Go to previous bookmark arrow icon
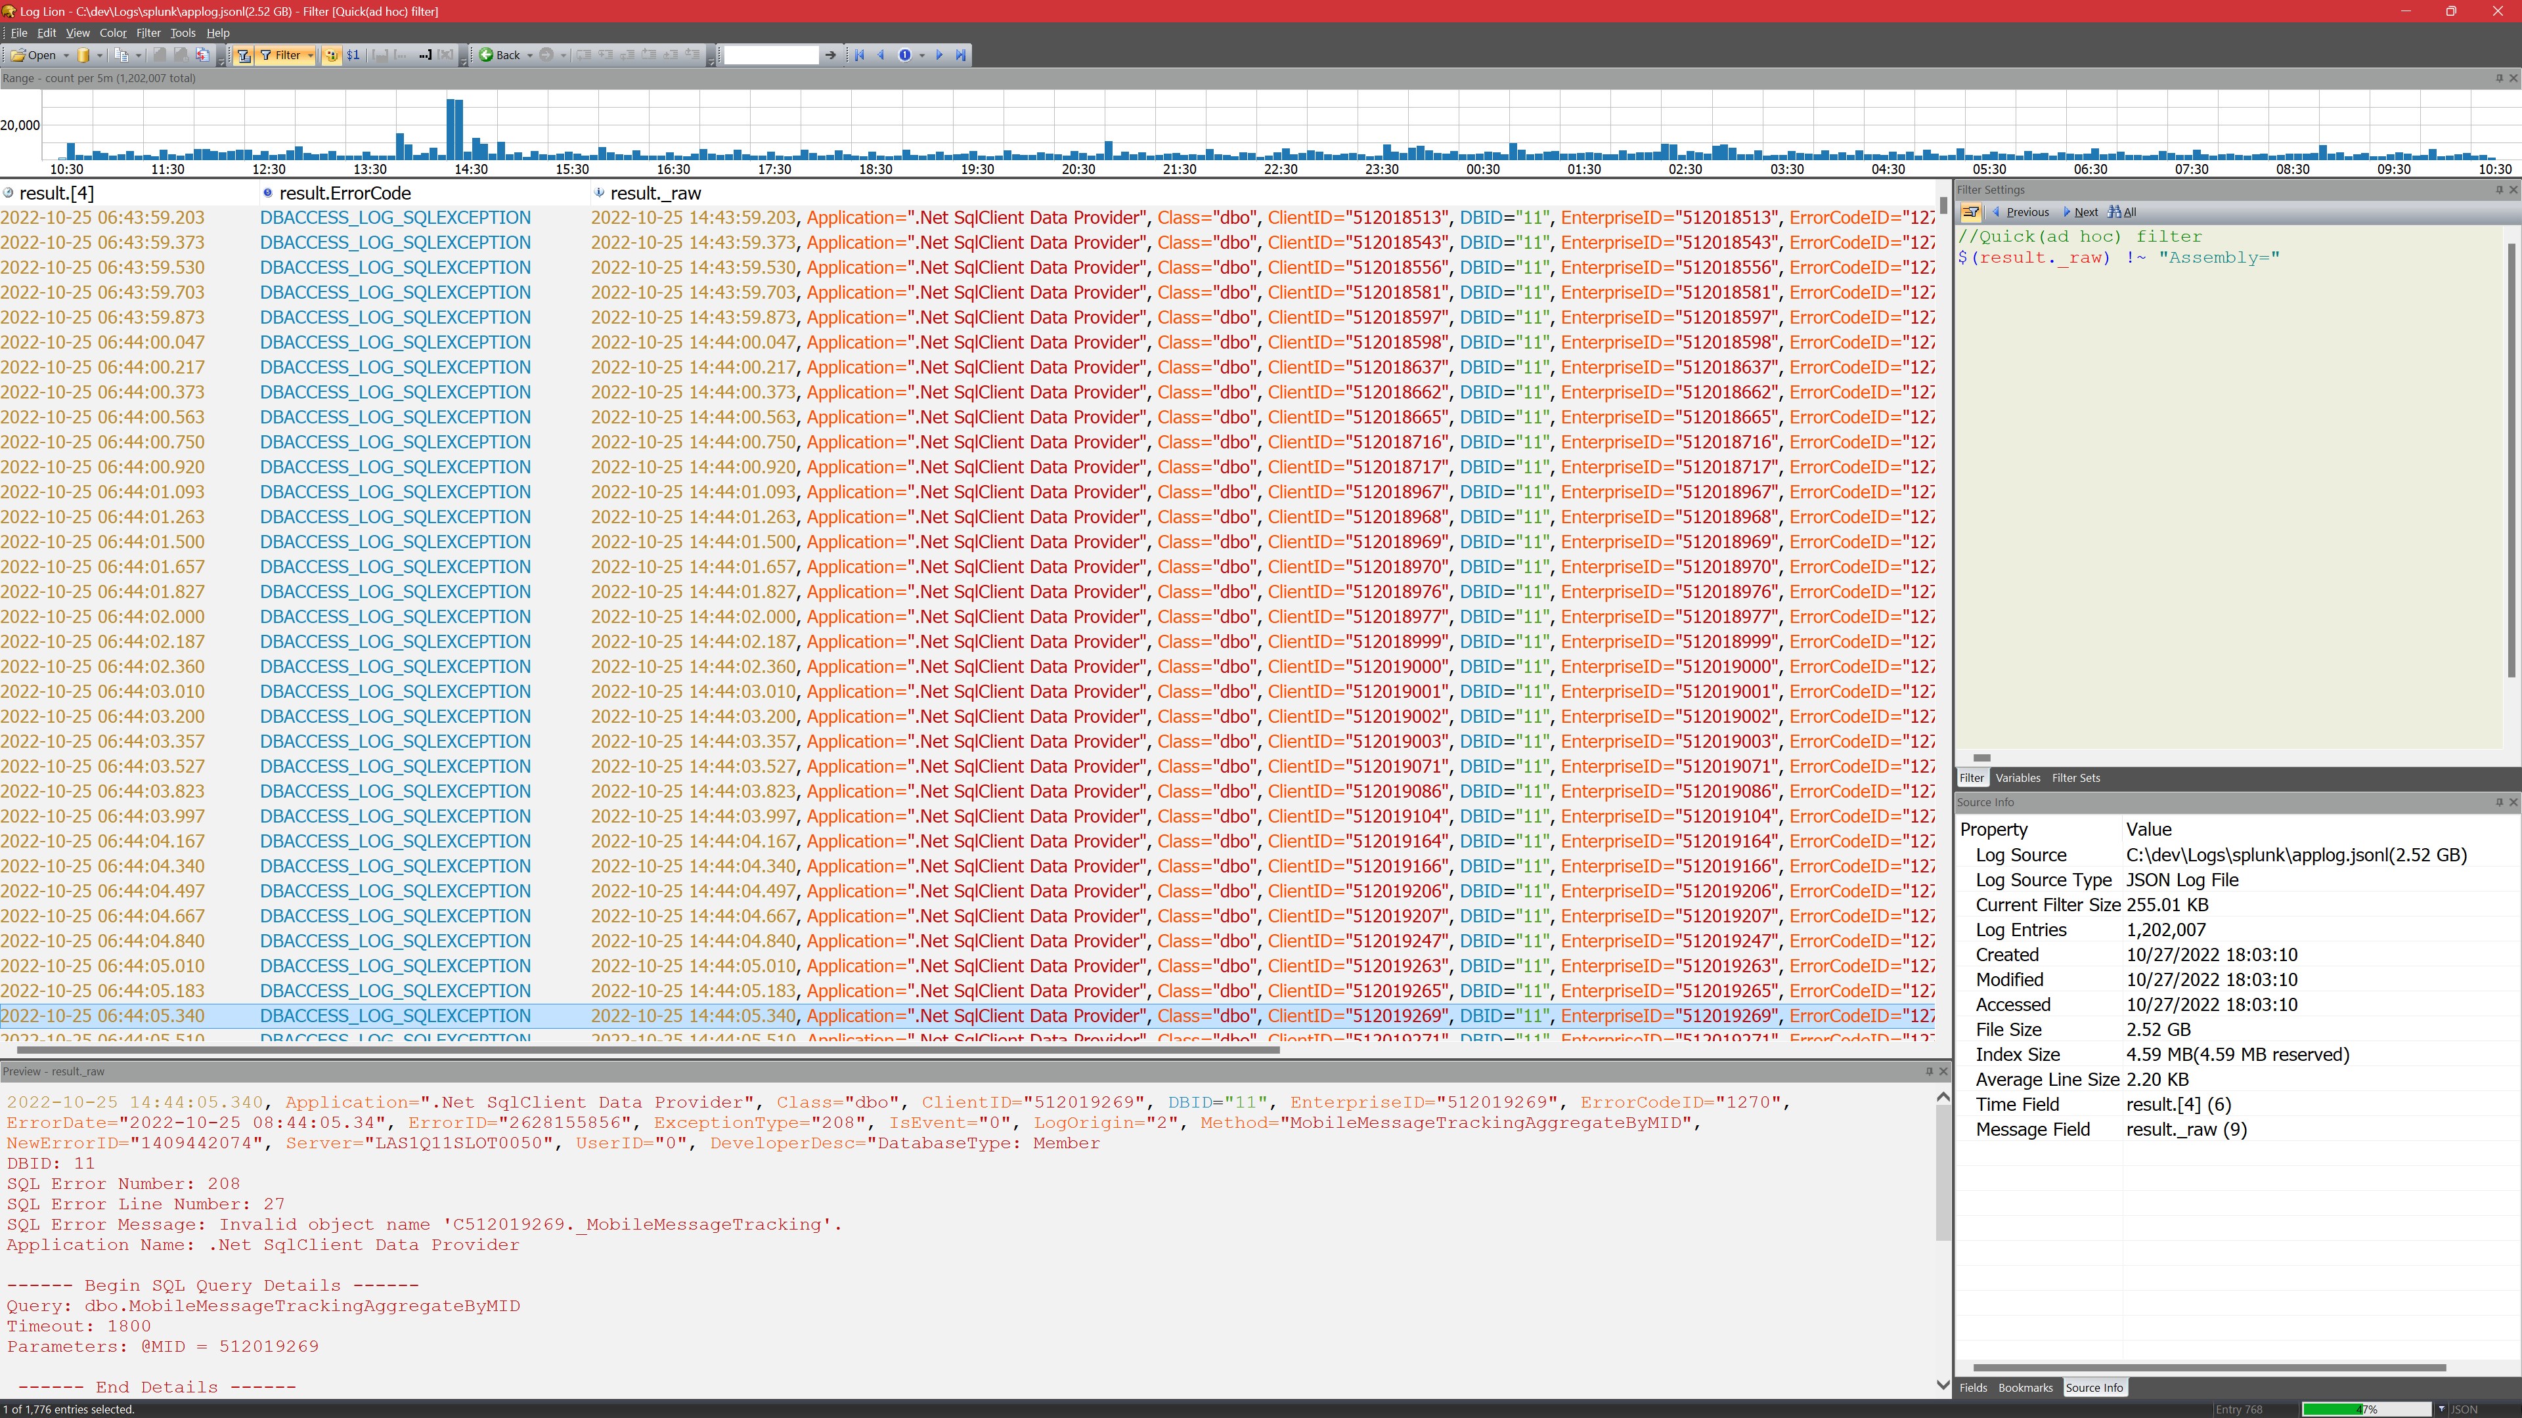Image resolution: width=2522 pixels, height=1418 pixels. 881,54
